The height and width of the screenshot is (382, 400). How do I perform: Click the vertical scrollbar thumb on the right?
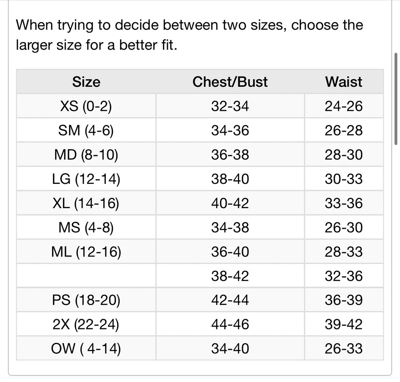[x=396, y=99]
